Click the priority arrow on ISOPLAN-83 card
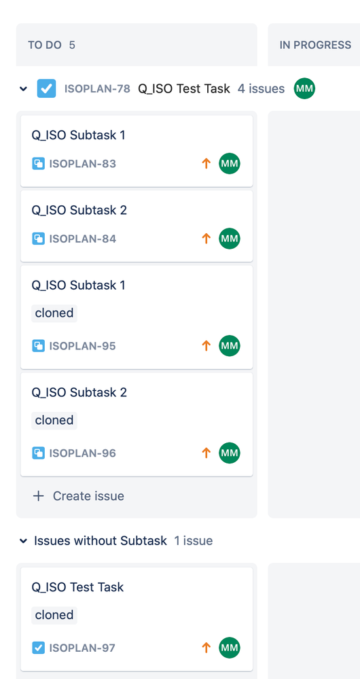Screen dimensions: 360x679 point(206,164)
